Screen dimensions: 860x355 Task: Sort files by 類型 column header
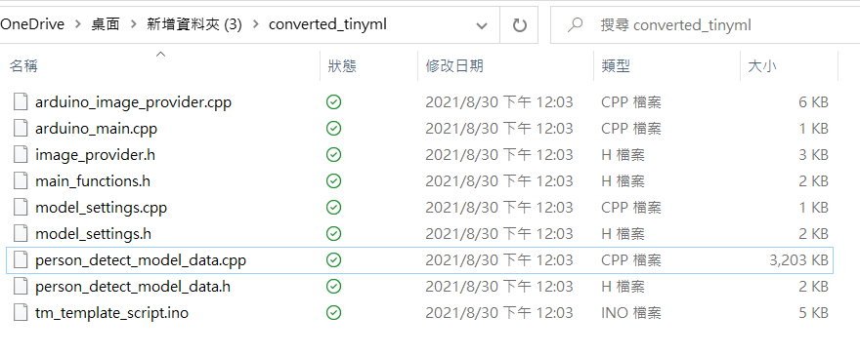[616, 66]
